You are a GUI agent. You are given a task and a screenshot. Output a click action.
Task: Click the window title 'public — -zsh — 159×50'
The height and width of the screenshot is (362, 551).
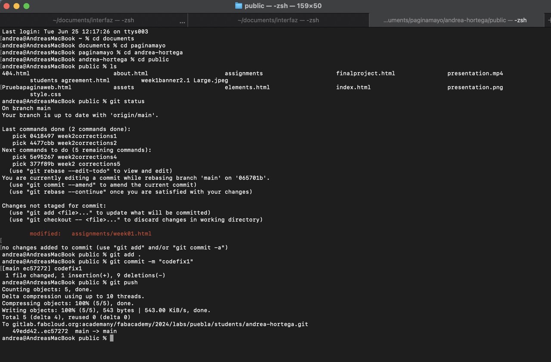point(283,6)
